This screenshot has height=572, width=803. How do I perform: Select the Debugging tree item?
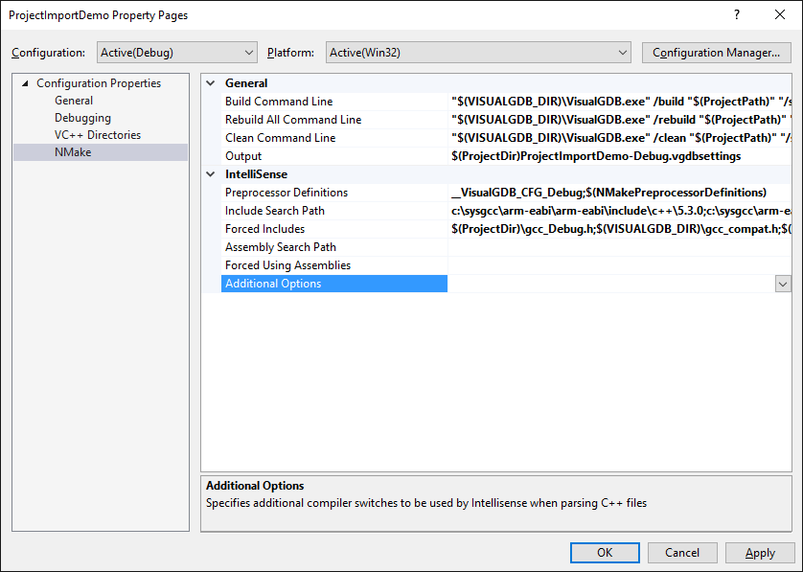point(82,118)
